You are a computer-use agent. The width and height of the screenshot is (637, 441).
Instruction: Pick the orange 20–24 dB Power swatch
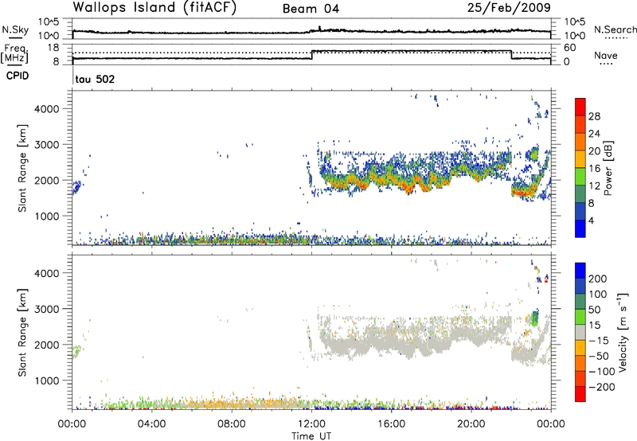point(580,142)
